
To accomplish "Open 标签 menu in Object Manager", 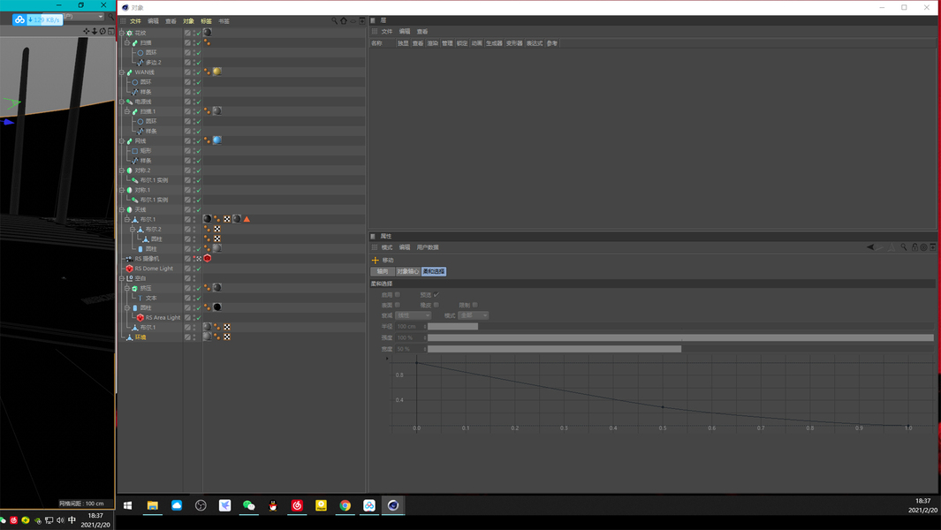I will click(x=206, y=21).
